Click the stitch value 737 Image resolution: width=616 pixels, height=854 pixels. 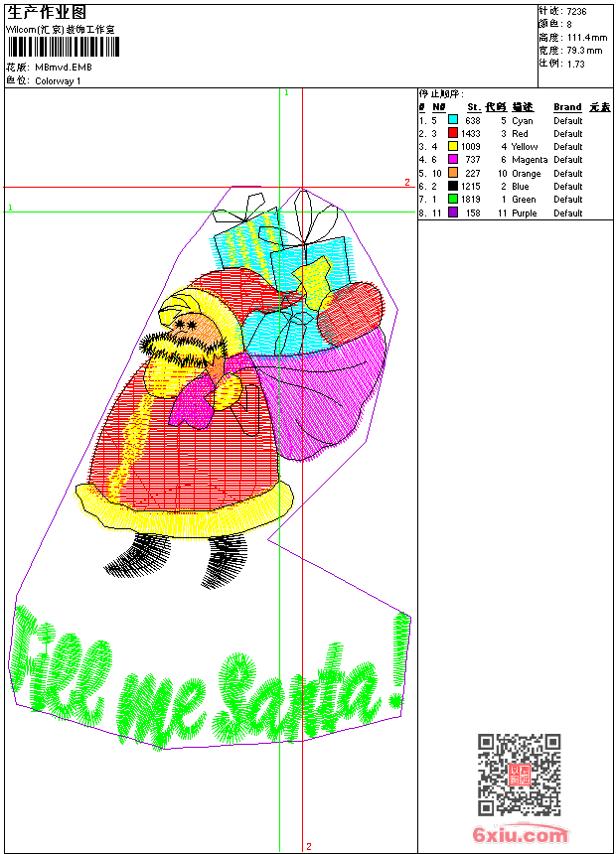[473, 160]
